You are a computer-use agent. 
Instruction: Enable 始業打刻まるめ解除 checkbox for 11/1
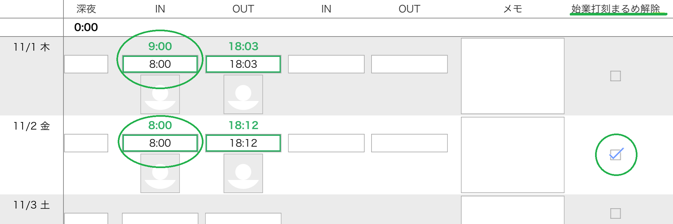click(615, 76)
